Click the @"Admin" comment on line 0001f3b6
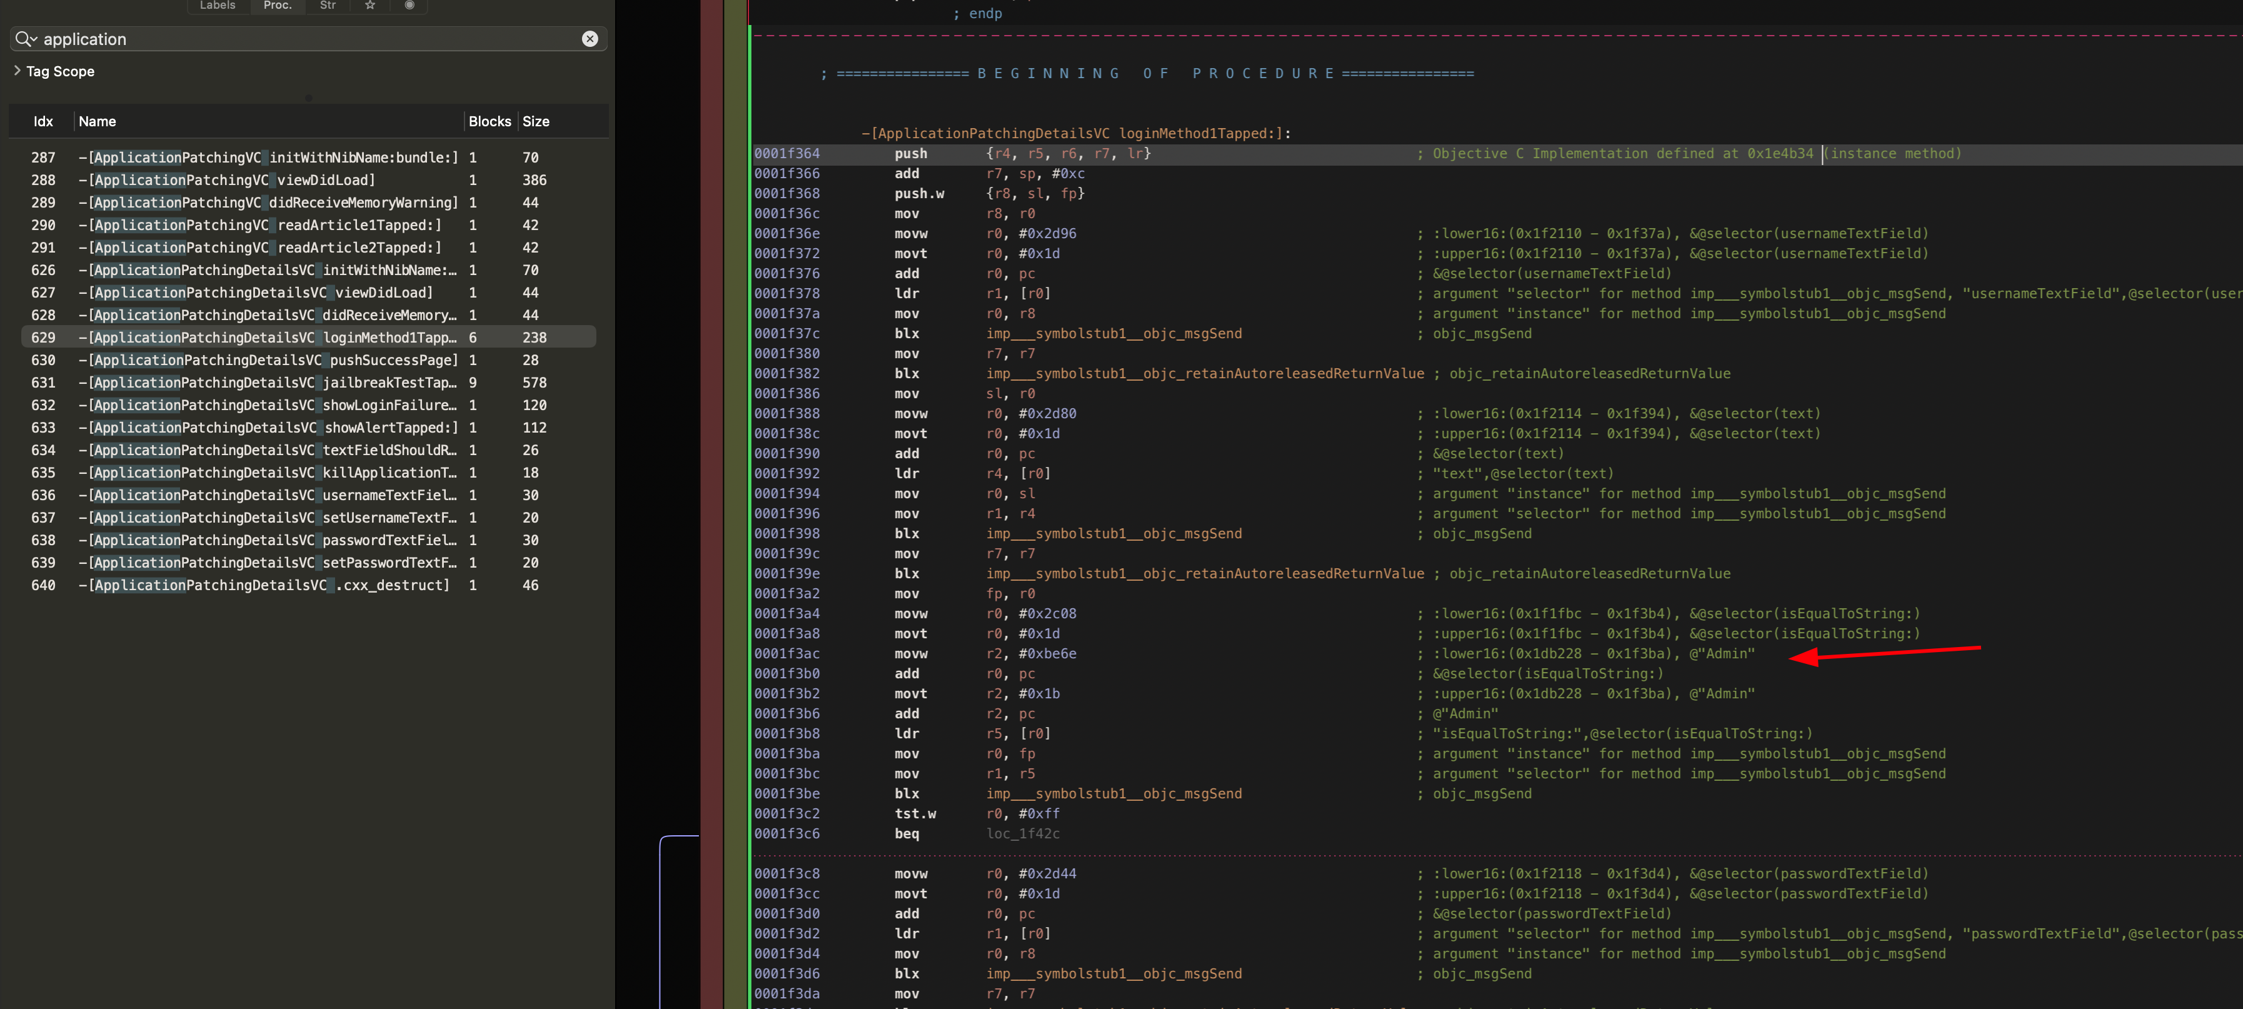This screenshot has height=1009, width=2243. [x=1465, y=714]
